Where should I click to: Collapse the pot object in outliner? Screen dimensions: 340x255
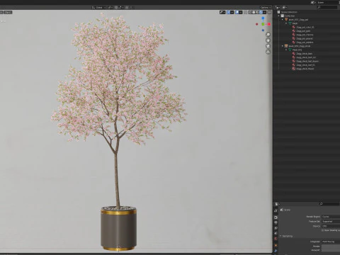point(283,20)
